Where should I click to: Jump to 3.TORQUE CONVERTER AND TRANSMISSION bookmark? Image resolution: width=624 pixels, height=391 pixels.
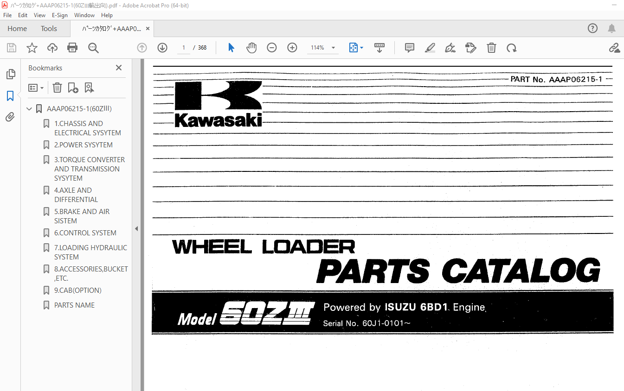click(90, 169)
